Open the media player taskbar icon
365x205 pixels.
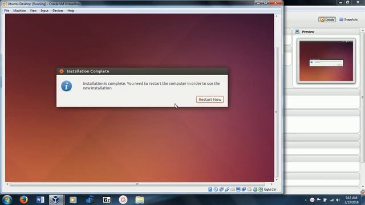73,200
